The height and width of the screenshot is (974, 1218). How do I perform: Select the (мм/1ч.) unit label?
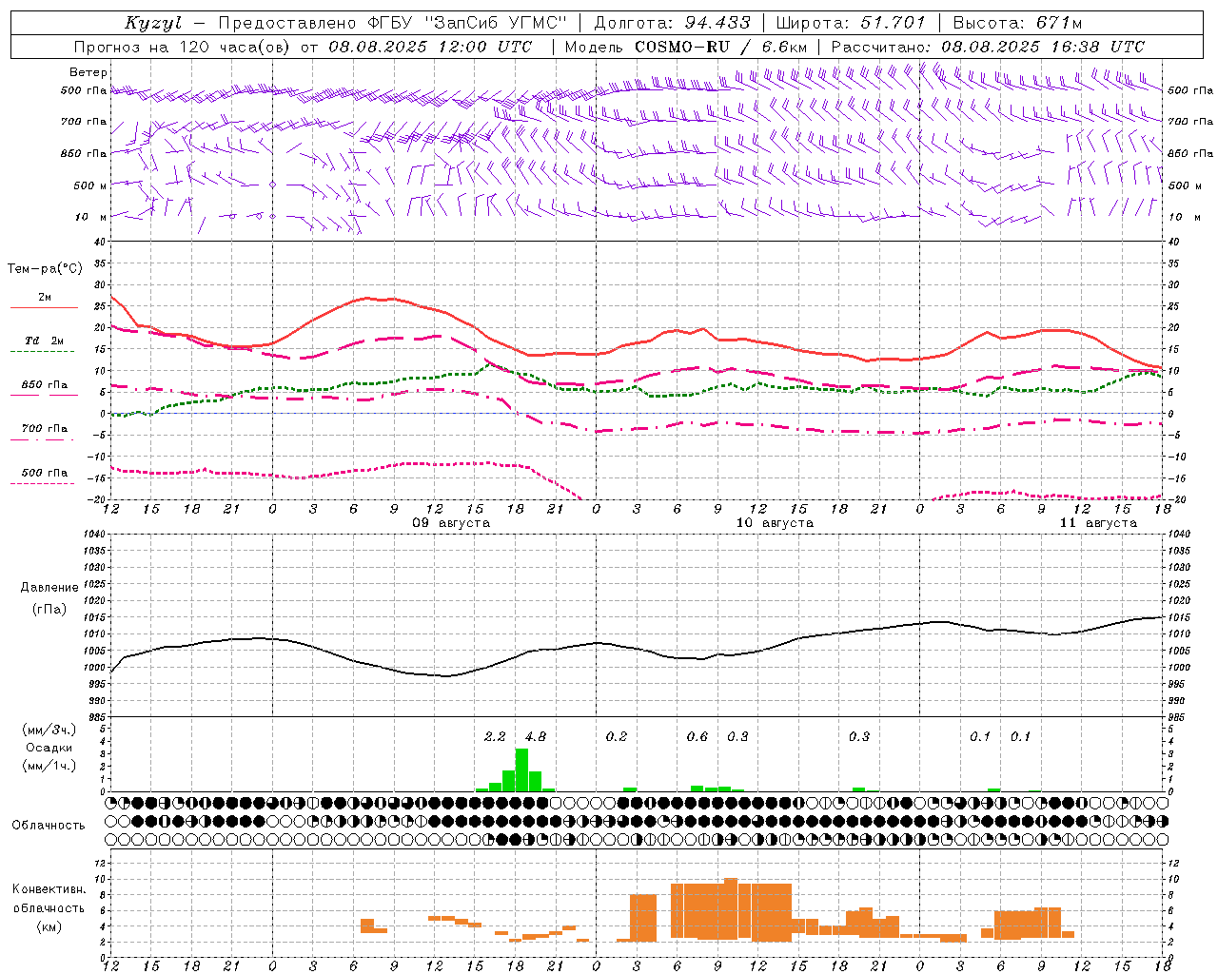point(49,766)
